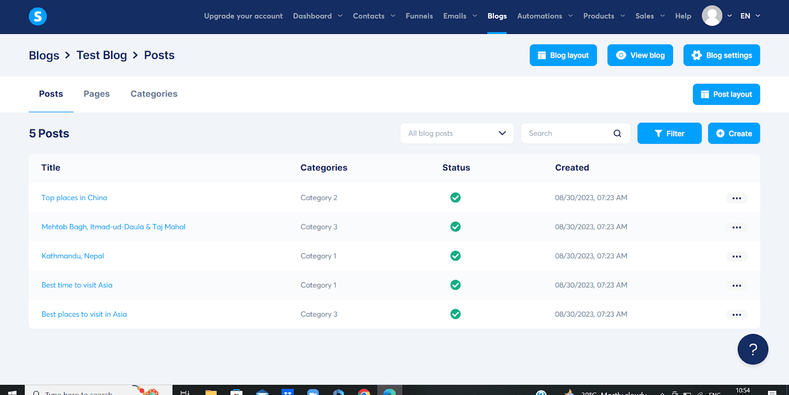Click the search magnifier icon
This screenshot has width=789, height=395.
coord(617,133)
